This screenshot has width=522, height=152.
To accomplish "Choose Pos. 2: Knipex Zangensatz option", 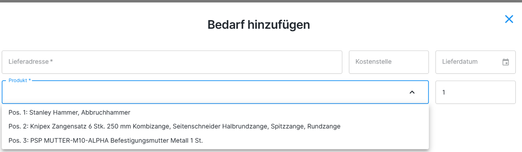I will click(174, 126).
